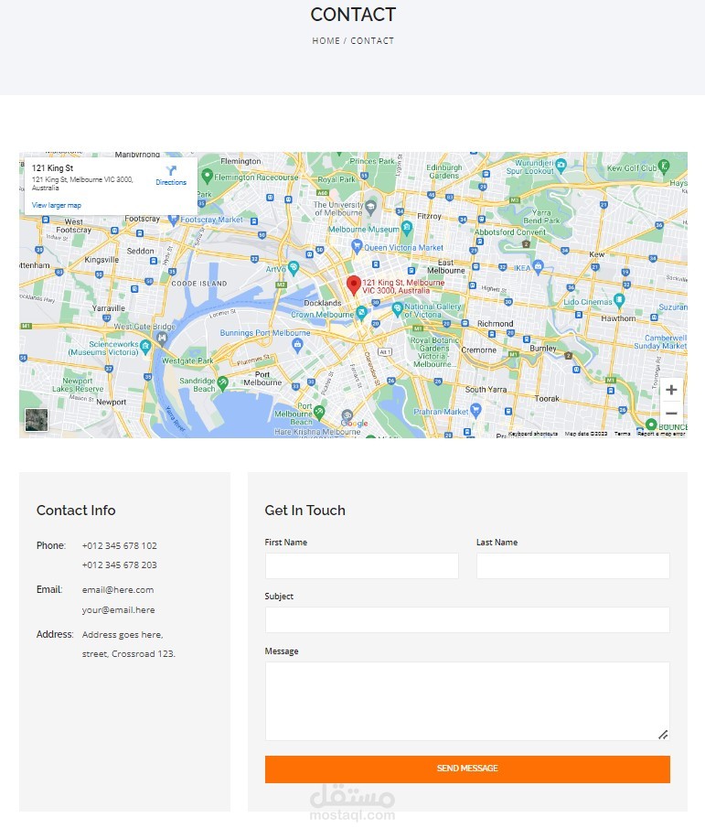This screenshot has height=839, width=705.
Task: Click the Lido Cinemas marker
Action: pos(619,300)
